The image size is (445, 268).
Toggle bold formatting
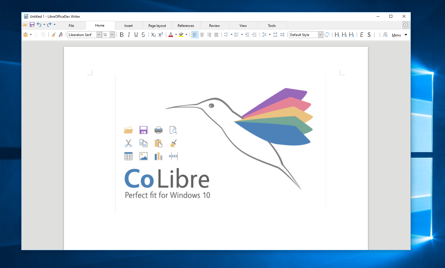(121, 35)
